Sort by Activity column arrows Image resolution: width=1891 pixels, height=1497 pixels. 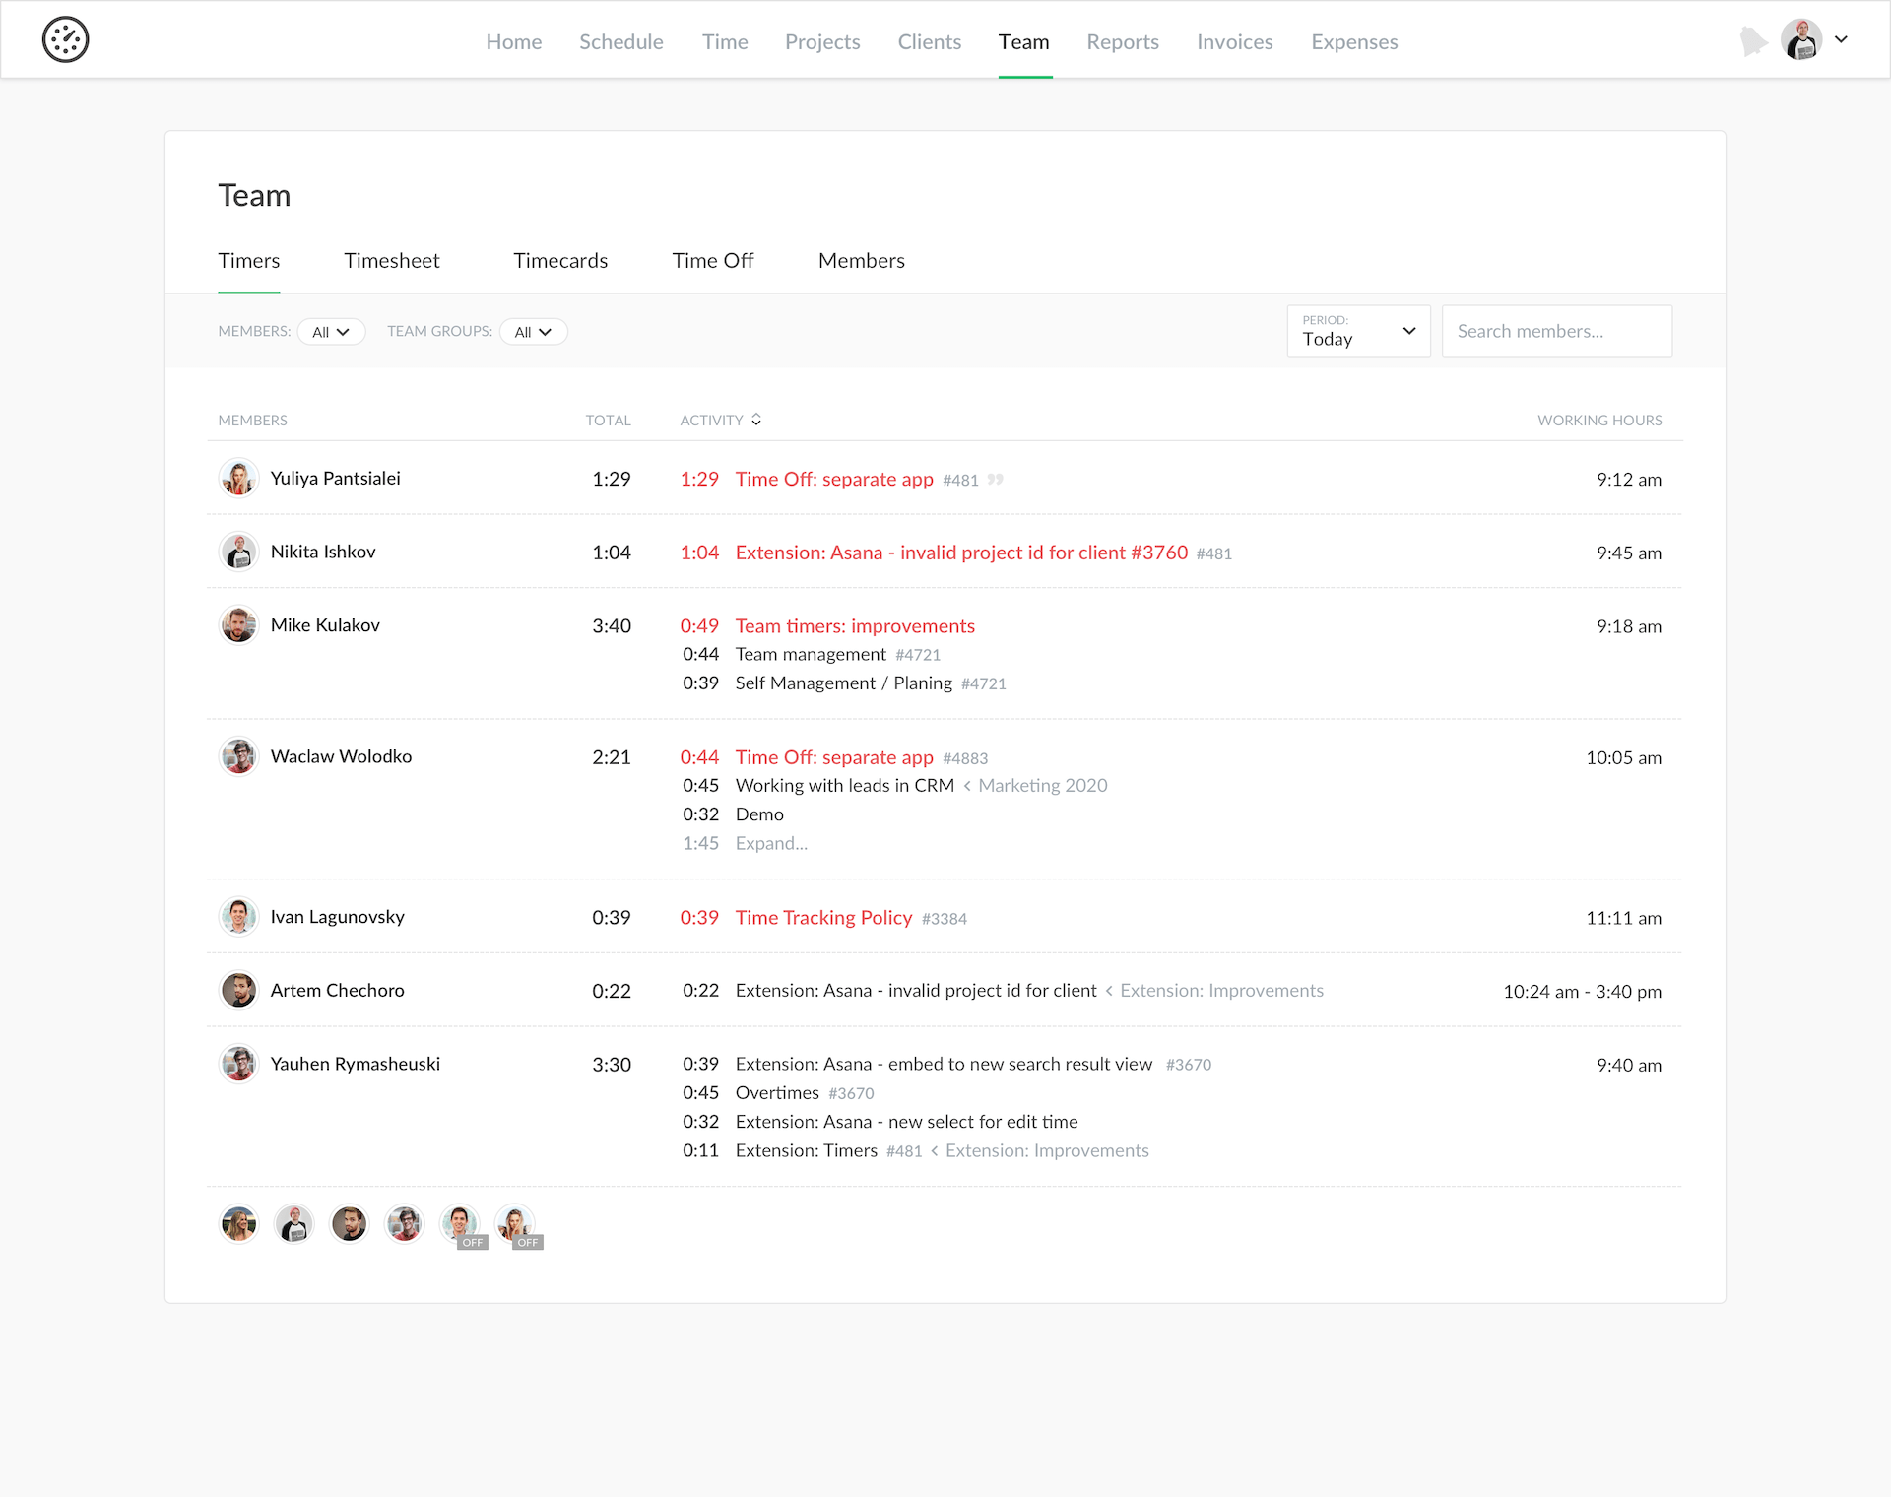[756, 420]
